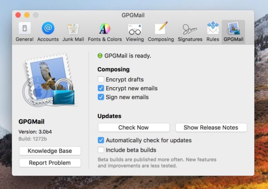268x189 pixels.
Task: Click the Check Now button
Action: tap(134, 128)
